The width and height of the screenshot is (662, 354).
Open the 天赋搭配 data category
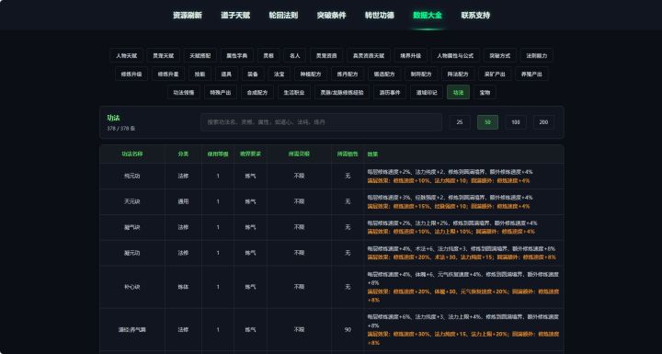[200, 55]
